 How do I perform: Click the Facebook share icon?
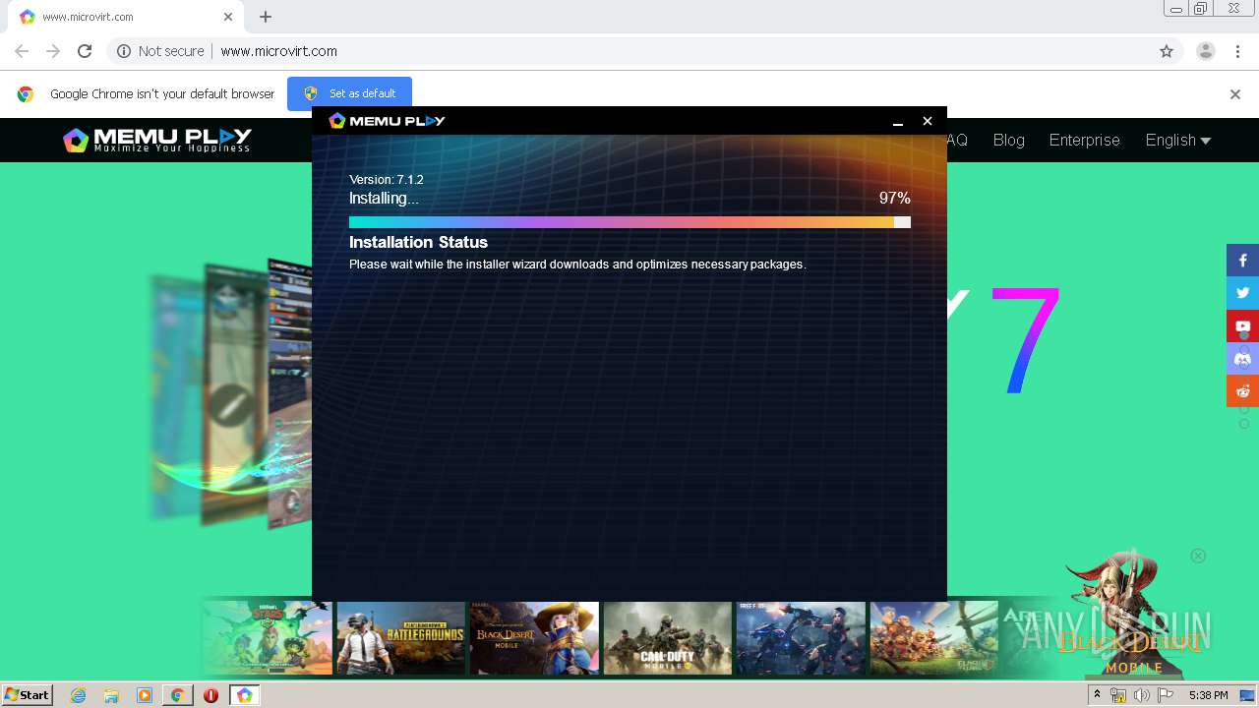(x=1242, y=261)
